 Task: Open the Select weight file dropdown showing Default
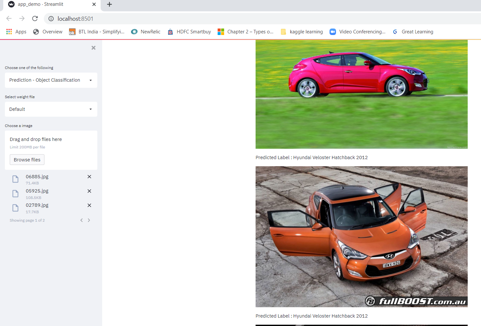(x=51, y=109)
